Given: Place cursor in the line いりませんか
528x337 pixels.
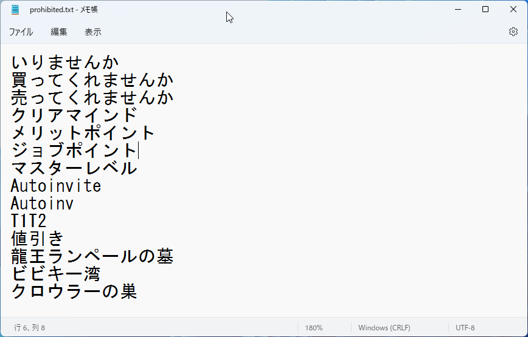Looking at the screenshot, I should (65, 63).
